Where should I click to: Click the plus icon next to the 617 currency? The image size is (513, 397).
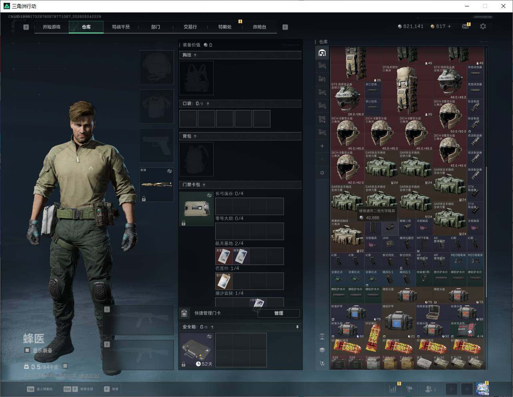point(449,26)
